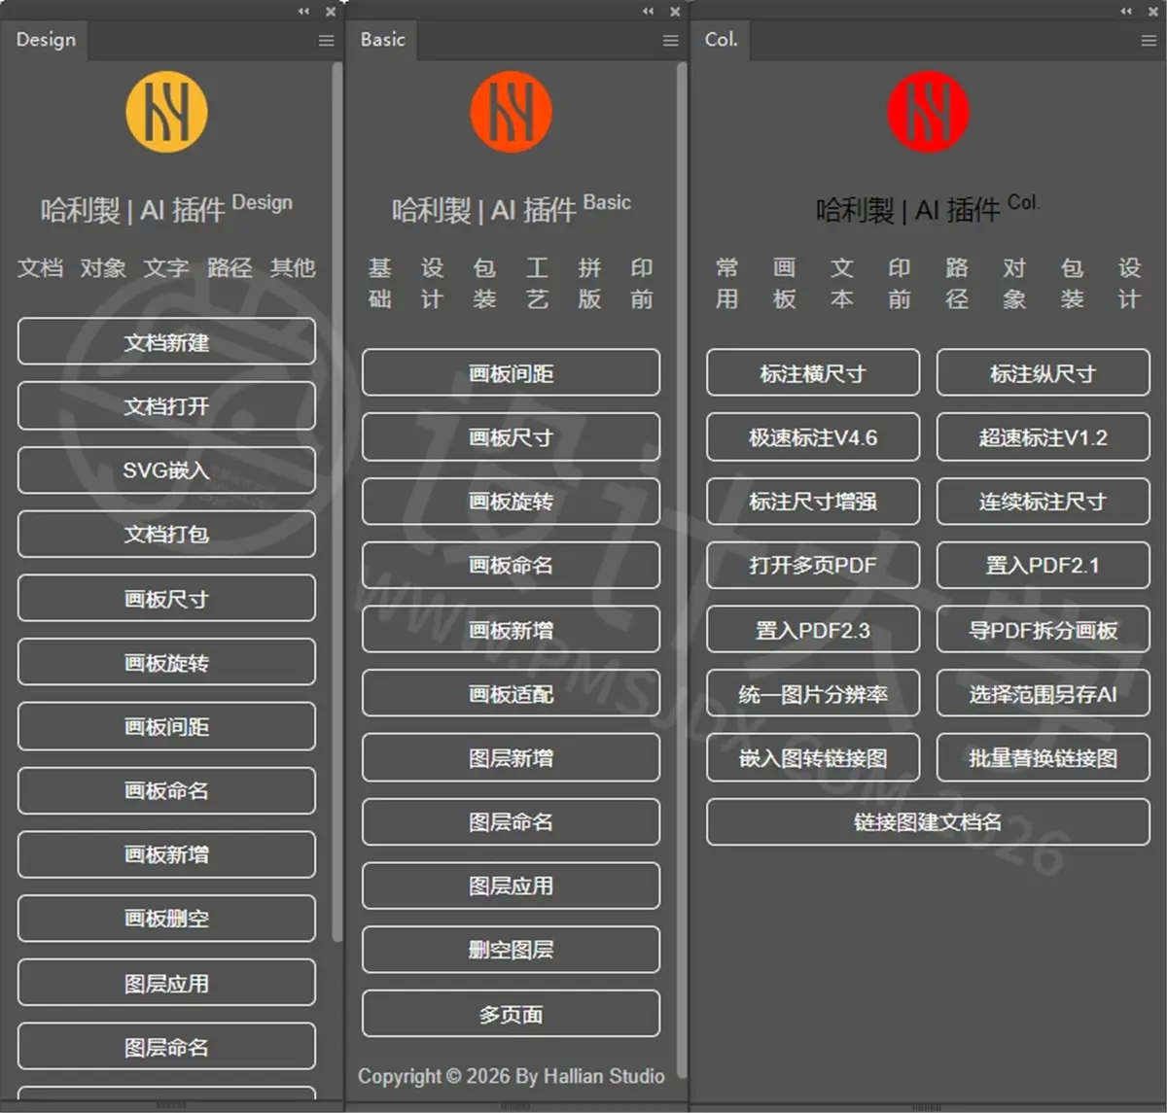Image resolution: width=1167 pixels, height=1113 pixels.
Task: Click the yellow logo in Design panel
Action: click(x=166, y=112)
